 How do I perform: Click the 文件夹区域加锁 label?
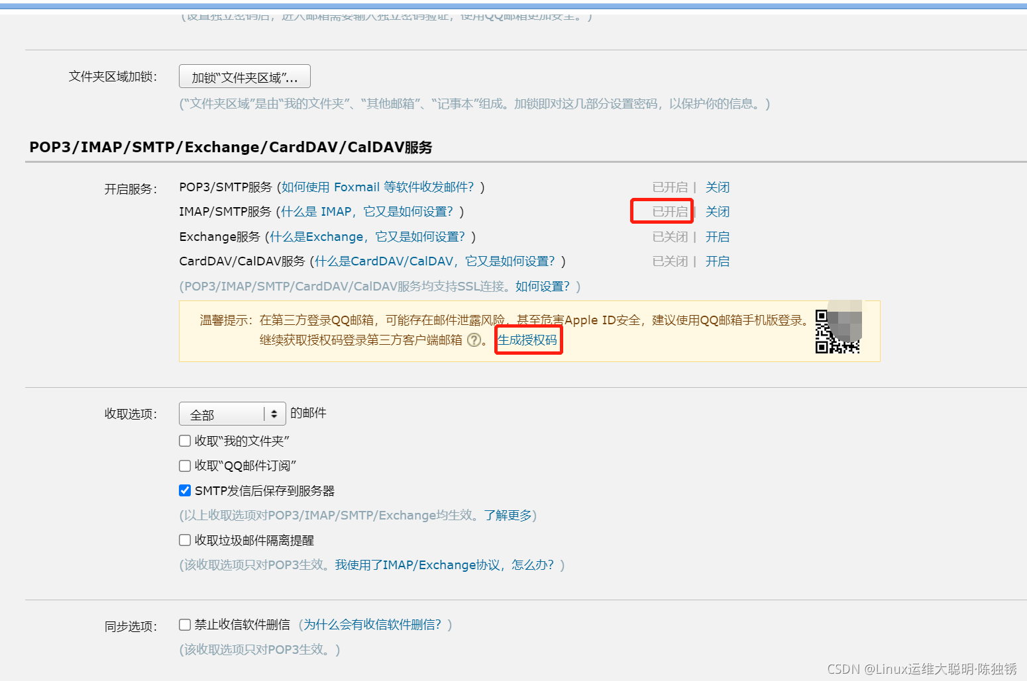[x=113, y=77]
